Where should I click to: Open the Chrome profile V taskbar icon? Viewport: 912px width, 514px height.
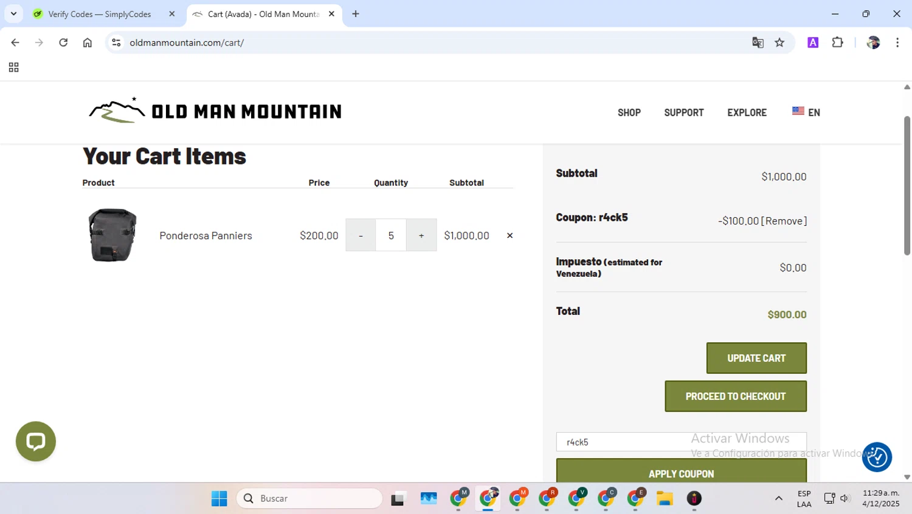point(576,498)
